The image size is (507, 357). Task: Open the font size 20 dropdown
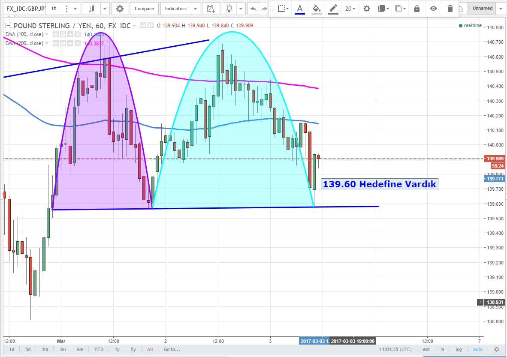(x=350, y=9)
